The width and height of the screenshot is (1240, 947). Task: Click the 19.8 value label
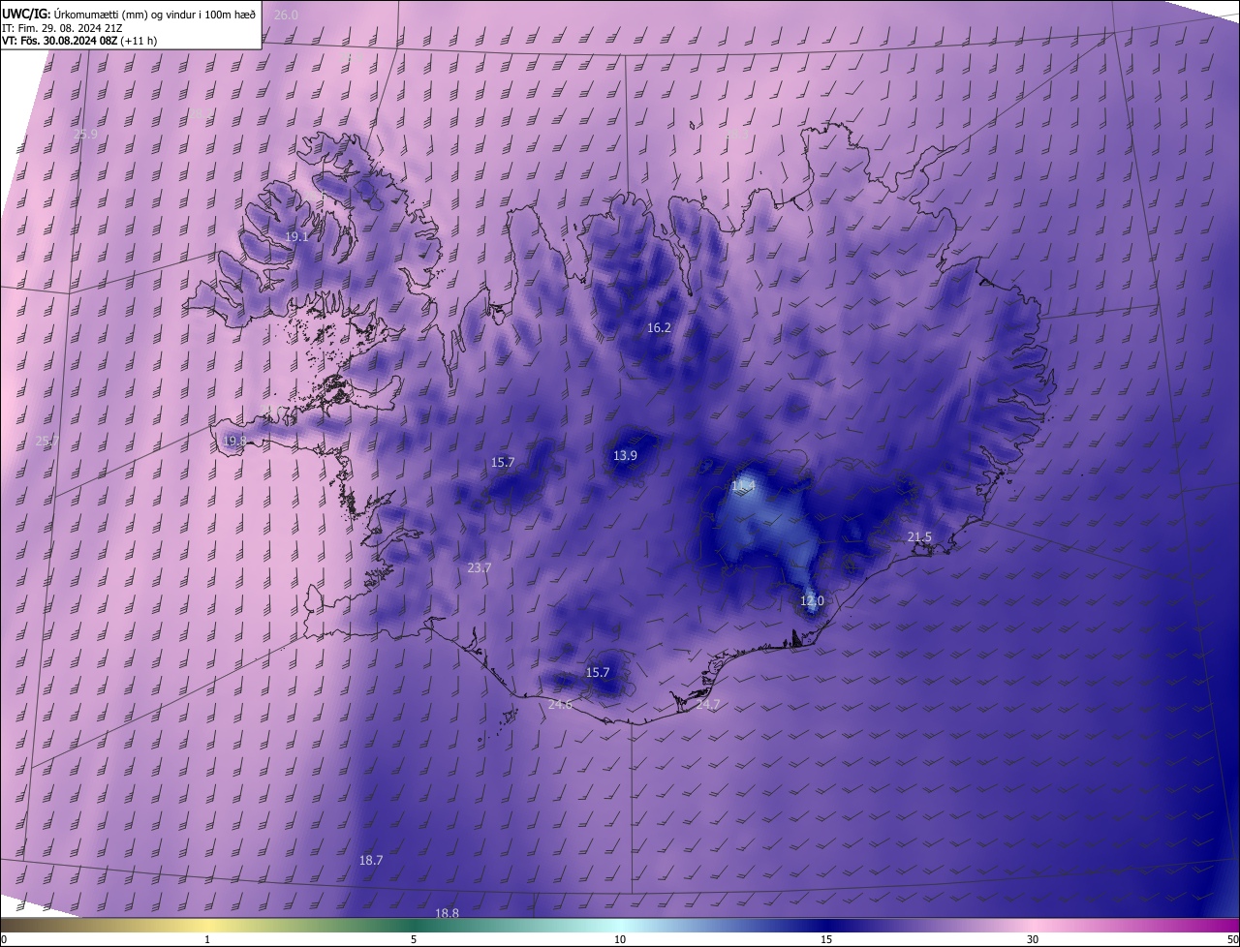pyautogui.click(x=234, y=441)
